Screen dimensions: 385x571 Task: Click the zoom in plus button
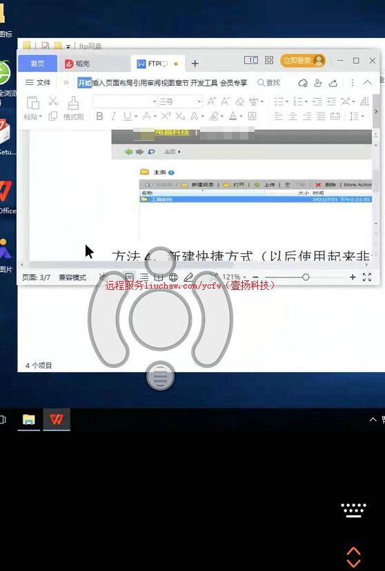(x=353, y=277)
